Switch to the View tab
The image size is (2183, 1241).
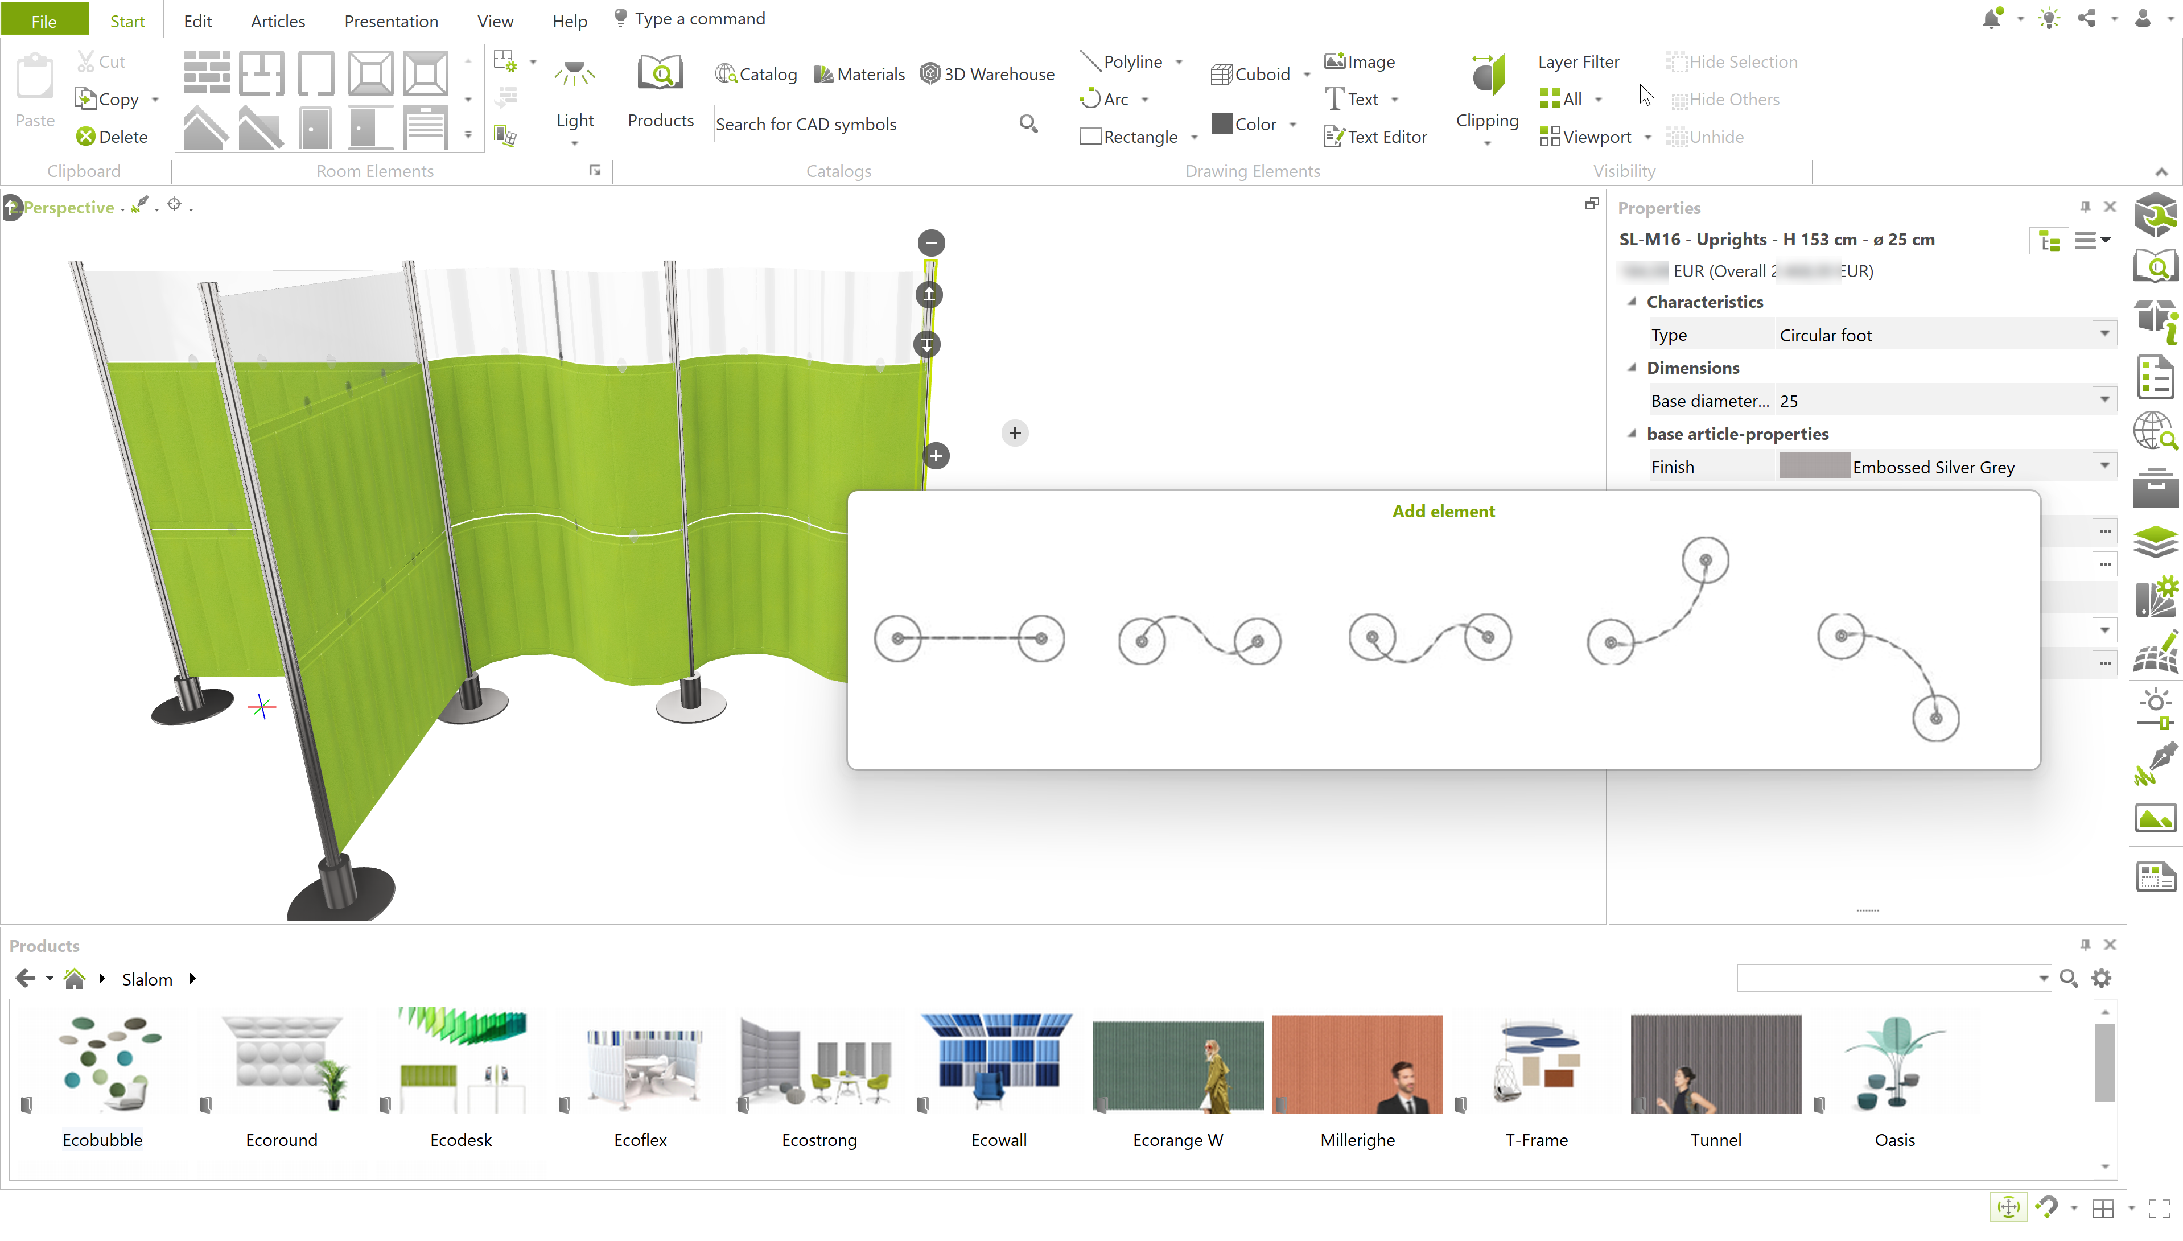(x=495, y=20)
